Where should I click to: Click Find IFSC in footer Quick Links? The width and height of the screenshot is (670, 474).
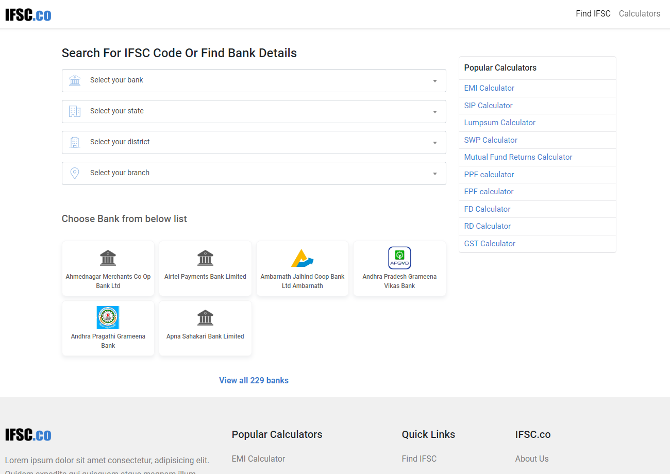[419, 459]
